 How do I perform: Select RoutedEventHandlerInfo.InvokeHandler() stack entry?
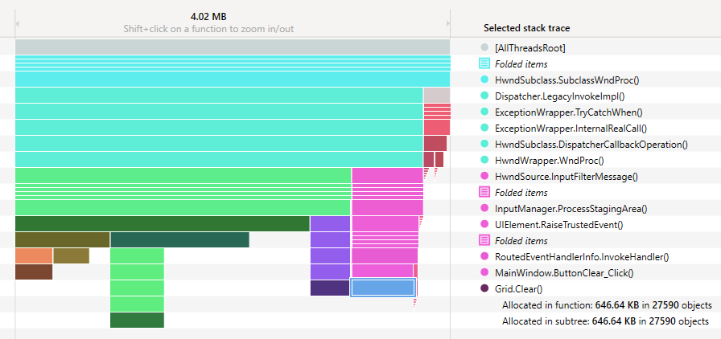tap(582, 256)
